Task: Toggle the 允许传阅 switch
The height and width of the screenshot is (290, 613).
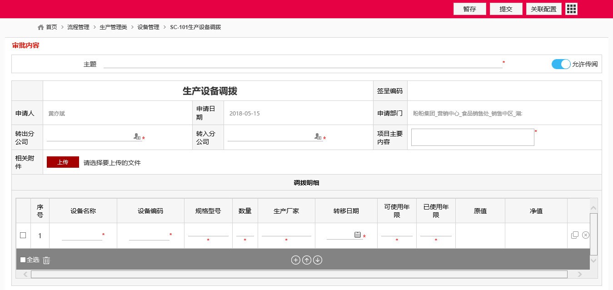Action: click(561, 64)
